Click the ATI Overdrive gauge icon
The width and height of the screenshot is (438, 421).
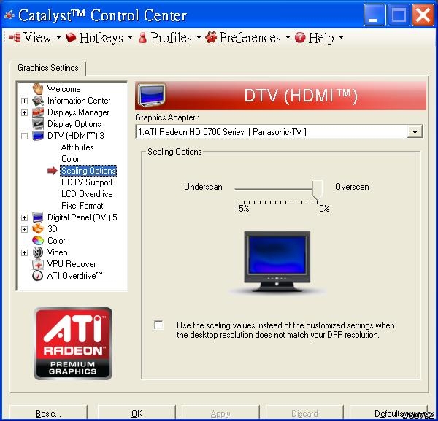[x=38, y=276]
